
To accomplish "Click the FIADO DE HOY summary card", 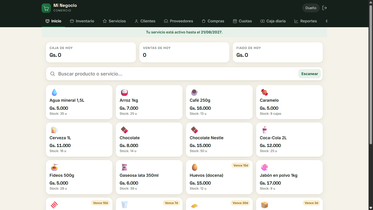I will pyautogui.click(x=278, y=52).
